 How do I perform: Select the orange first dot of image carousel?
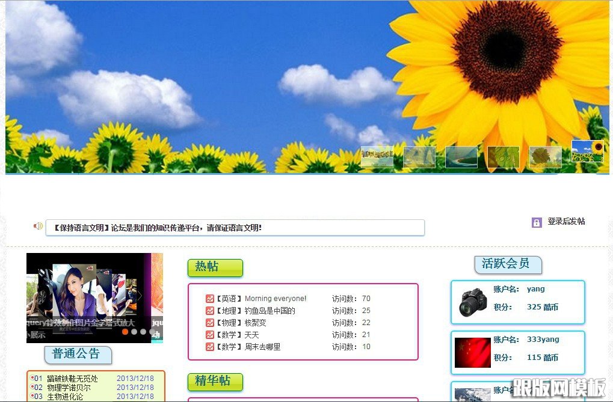point(125,332)
